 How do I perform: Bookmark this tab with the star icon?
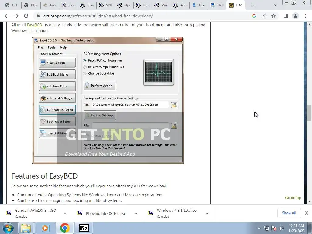pos(274,16)
